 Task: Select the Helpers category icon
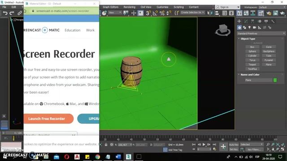pyautogui.click(x=260, y=28)
